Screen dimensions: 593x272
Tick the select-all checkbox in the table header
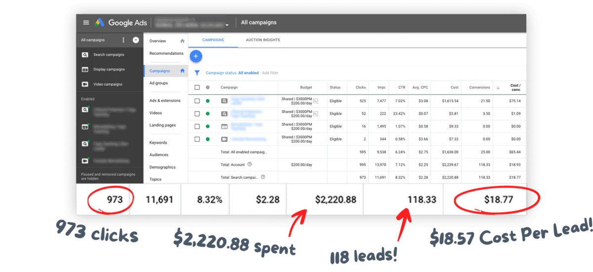[197, 87]
